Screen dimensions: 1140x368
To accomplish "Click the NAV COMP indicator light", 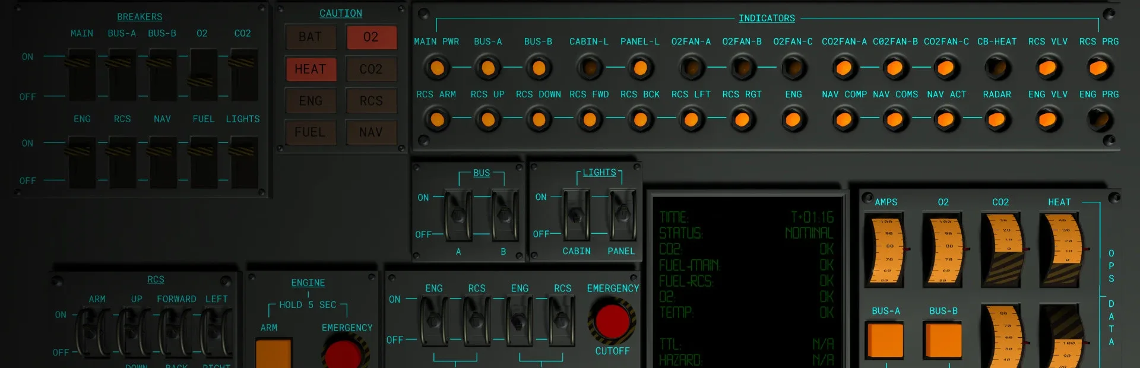I will pyautogui.click(x=844, y=120).
